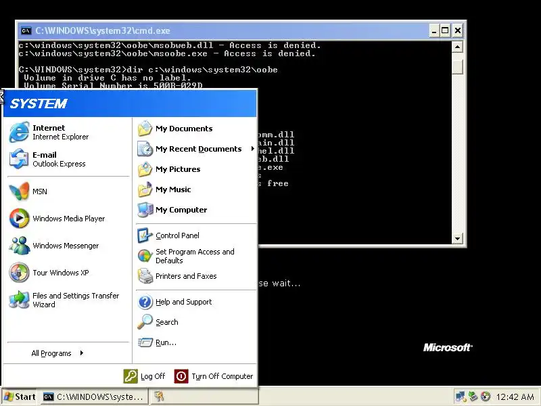Select the Printers and Faxes label
The height and width of the screenshot is (406, 541).
click(186, 276)
